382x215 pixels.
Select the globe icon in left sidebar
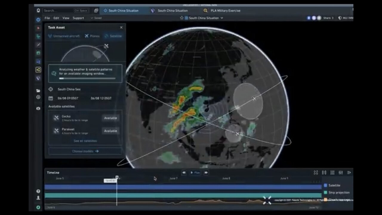(x=38, y=20)
